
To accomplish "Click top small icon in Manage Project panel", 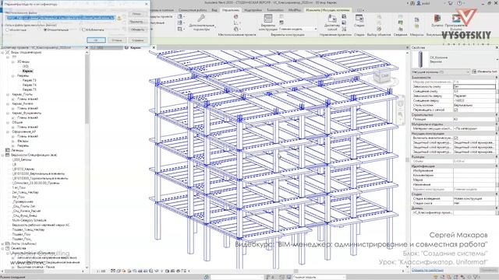I will 344,16.
